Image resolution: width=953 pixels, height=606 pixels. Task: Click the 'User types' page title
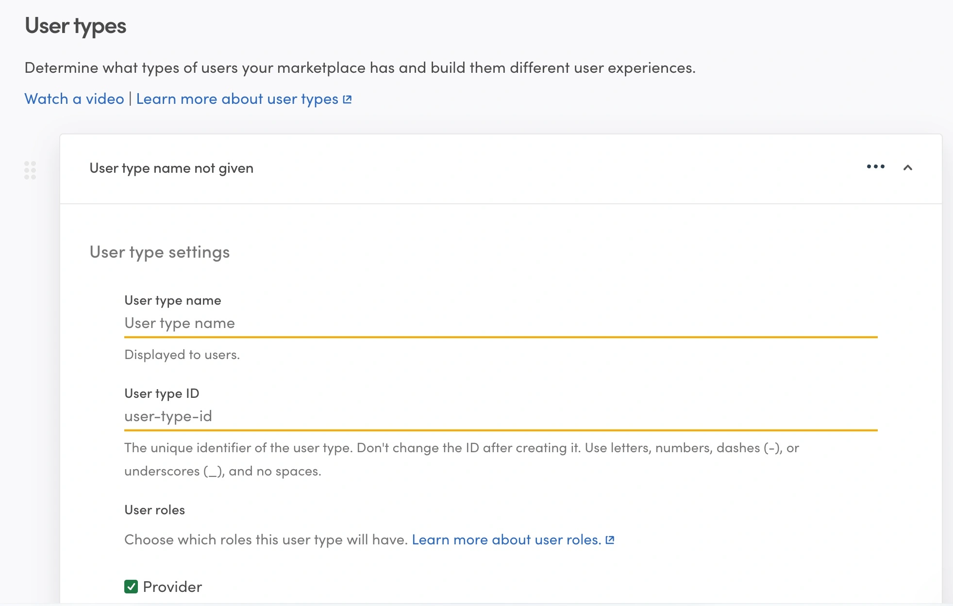pos(75,26)
